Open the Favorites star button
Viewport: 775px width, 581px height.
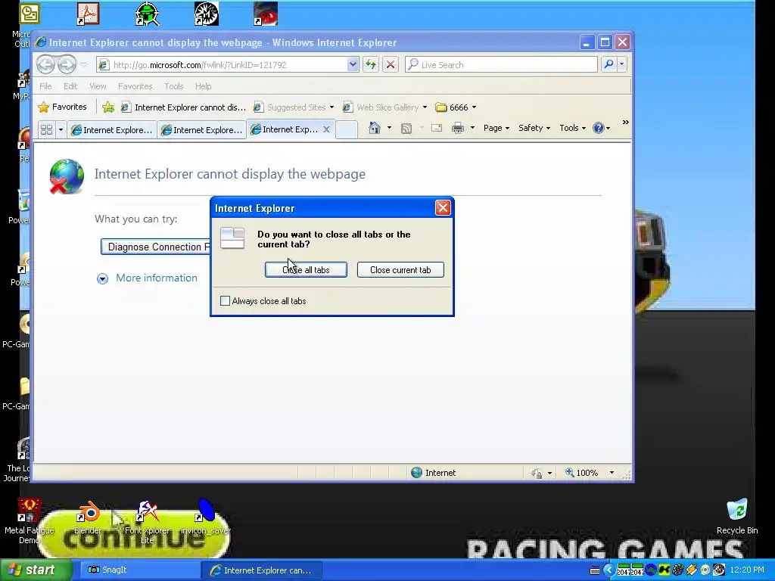(62, 107)
